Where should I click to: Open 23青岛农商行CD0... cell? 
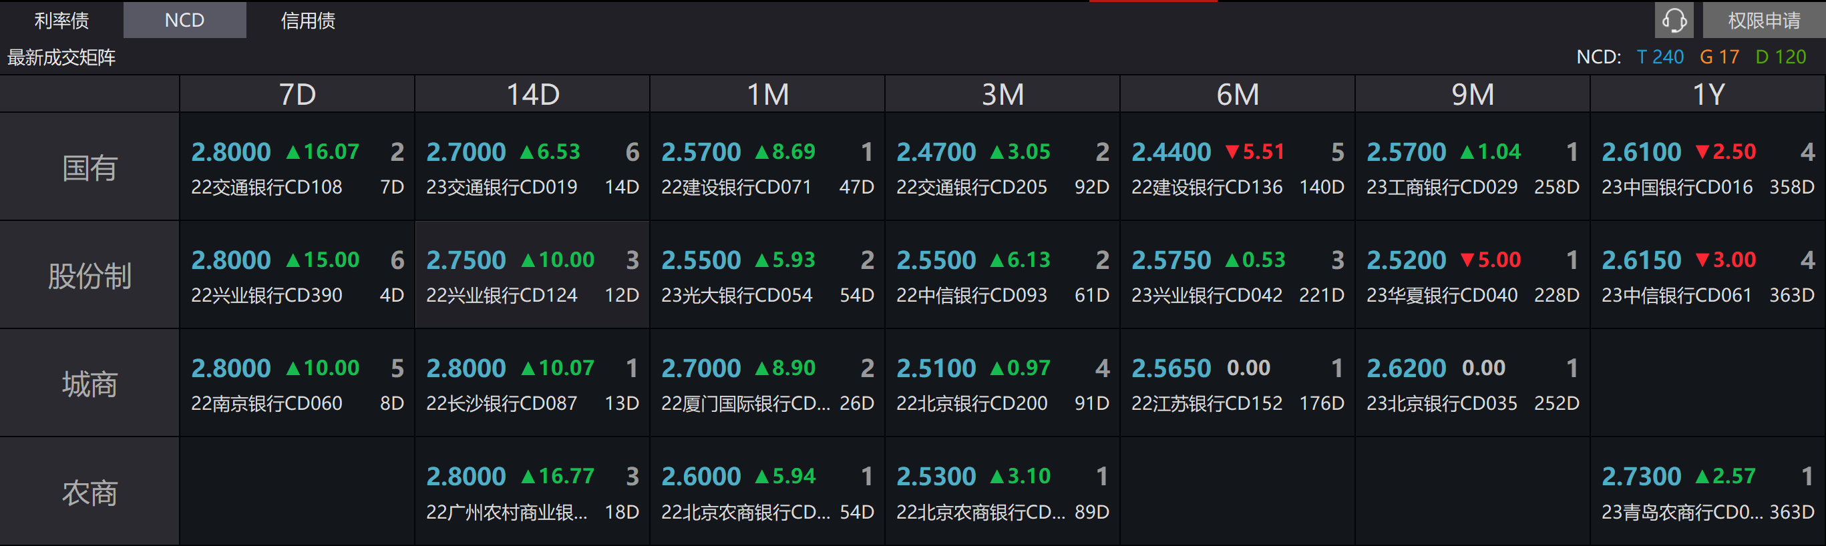click(x=1708, y=491)
